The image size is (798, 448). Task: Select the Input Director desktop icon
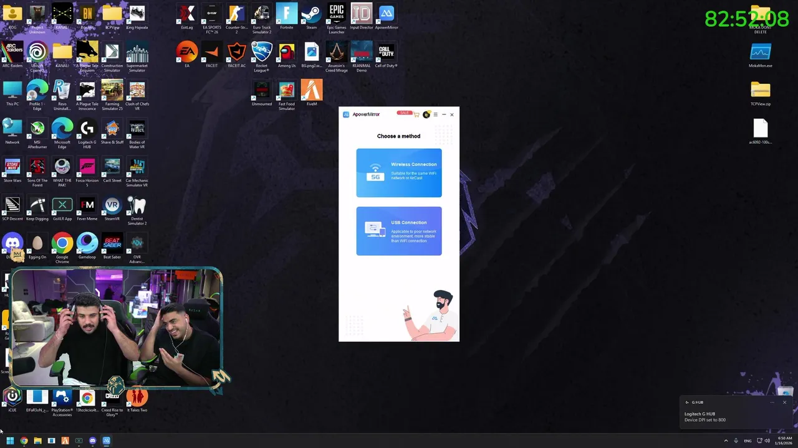point(362,17)
